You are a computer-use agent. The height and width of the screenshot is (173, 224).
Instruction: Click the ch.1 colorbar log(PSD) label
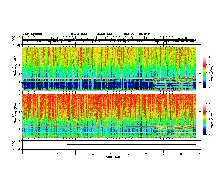[212, 74]
